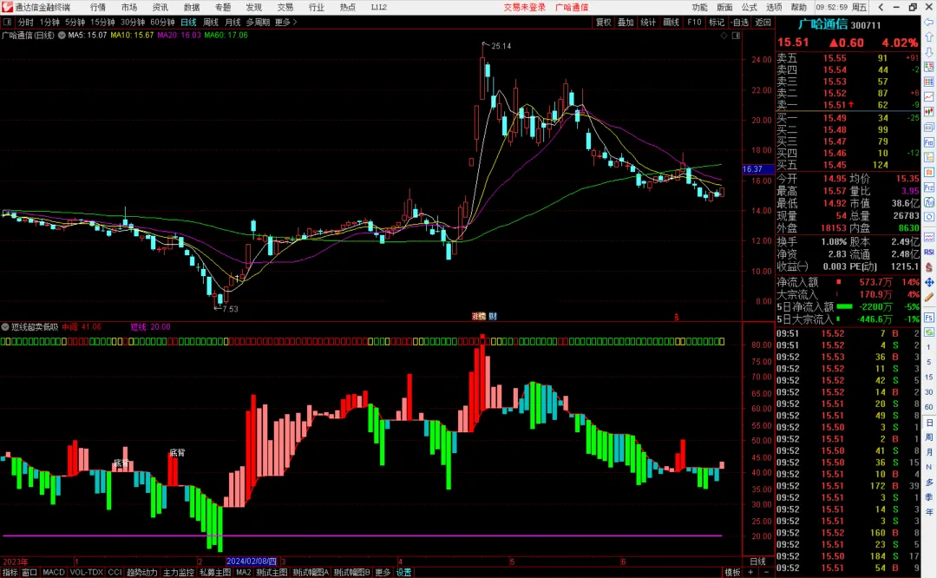Switch to the 周线 weekly period

(210, 22)
